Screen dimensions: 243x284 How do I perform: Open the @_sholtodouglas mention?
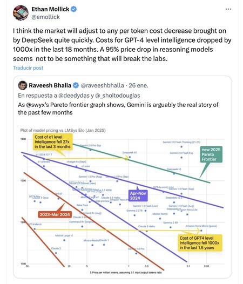117,96
